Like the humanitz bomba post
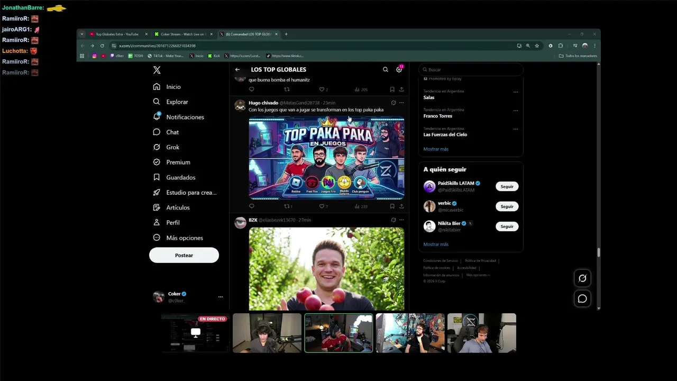Viewport: 677px width, 381px height. [x=323, y=89]
